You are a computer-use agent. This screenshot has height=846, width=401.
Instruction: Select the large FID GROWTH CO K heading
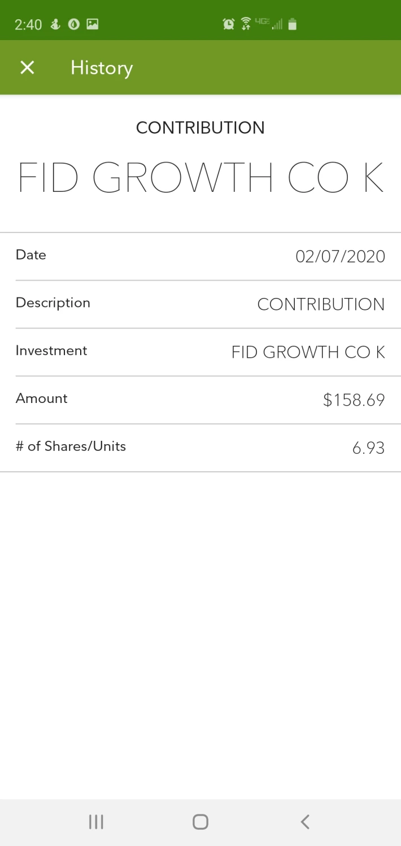coord(200,178)
